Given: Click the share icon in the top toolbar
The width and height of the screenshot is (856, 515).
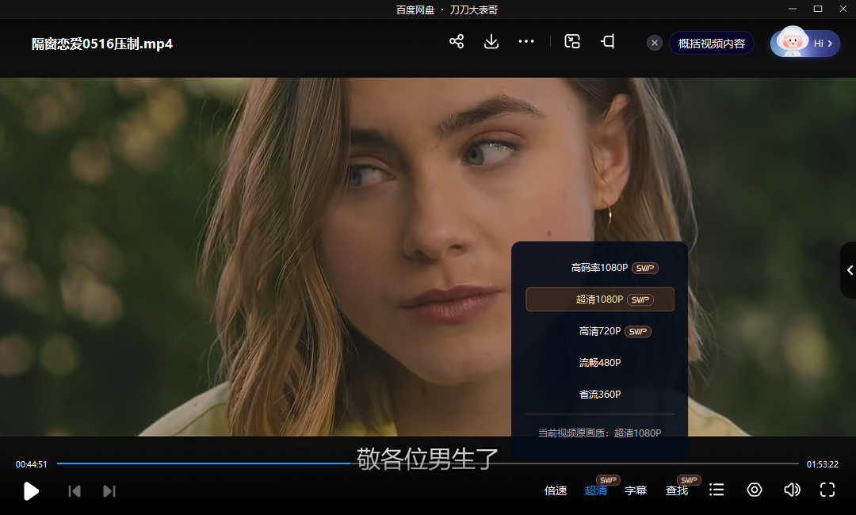Looking at the screenshot, I should [x=457, y=42].
